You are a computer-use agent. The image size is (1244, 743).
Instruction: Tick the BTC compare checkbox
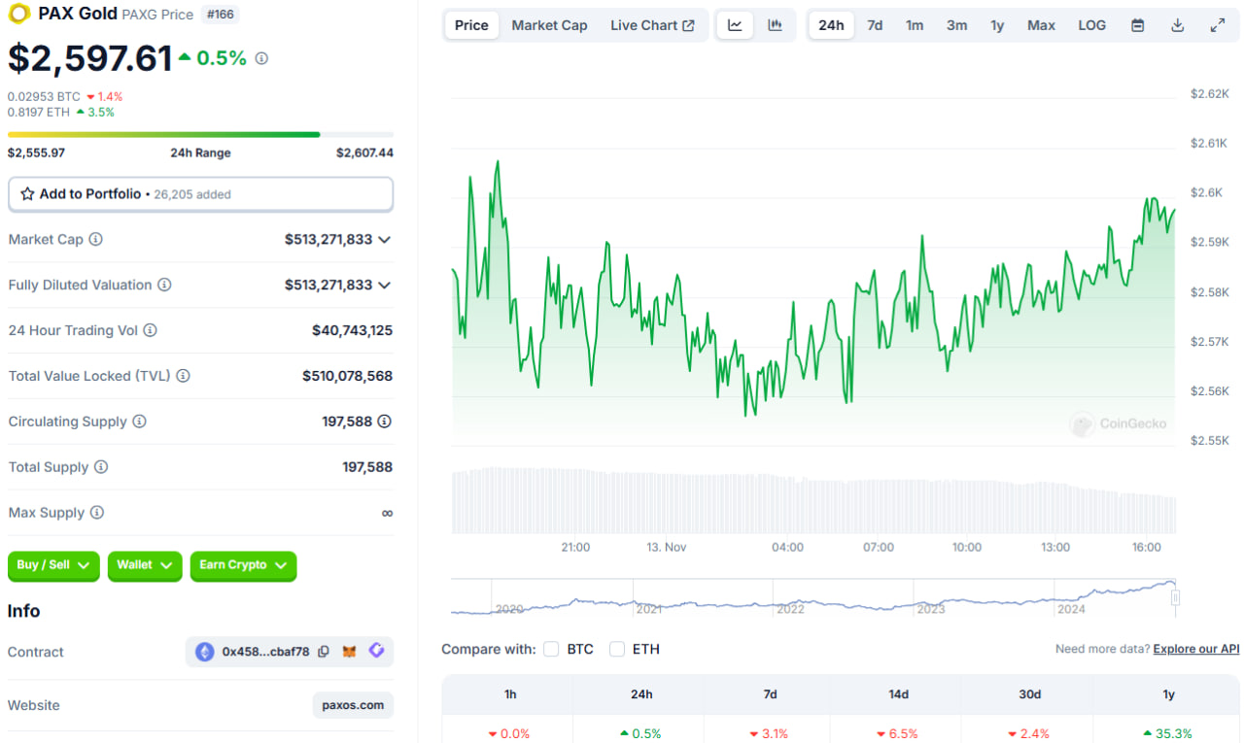551,649
